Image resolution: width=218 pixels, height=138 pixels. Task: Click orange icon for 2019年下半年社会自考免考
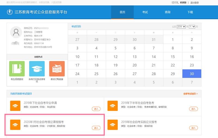113,105
